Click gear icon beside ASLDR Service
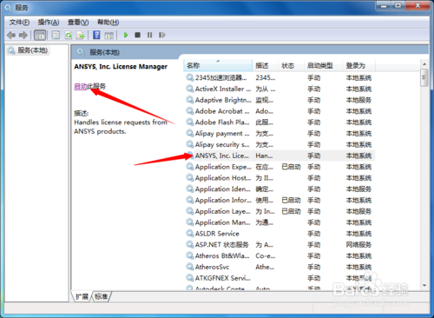This screenshot has width=434, height=318. pos(190,233)
